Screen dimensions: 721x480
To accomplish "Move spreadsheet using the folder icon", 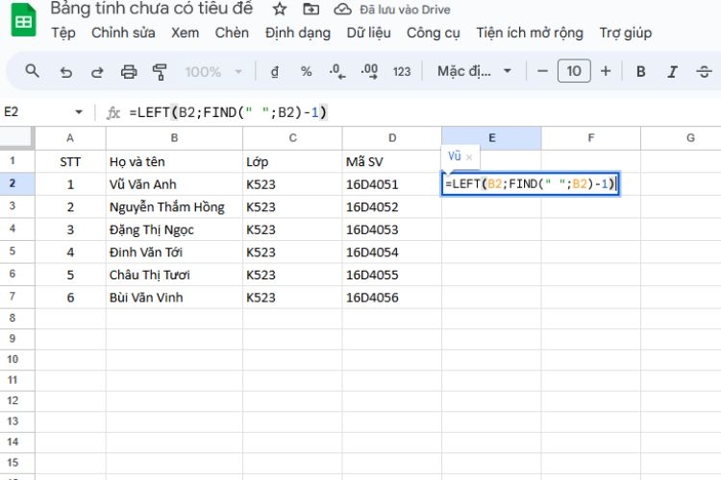I will pyautogui.click(x=311, y=9).
